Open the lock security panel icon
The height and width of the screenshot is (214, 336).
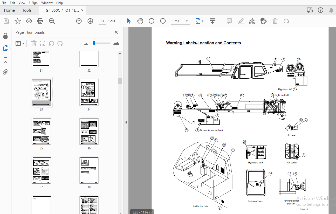pyautogui.click(x=5, y=36)
